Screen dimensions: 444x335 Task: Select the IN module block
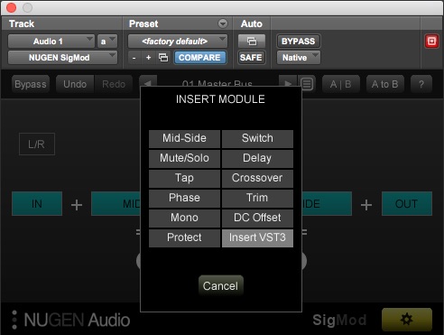click(x=37, y=204)
